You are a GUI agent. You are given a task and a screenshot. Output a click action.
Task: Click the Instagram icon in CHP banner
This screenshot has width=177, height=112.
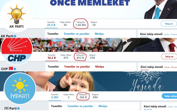[96, 51]
